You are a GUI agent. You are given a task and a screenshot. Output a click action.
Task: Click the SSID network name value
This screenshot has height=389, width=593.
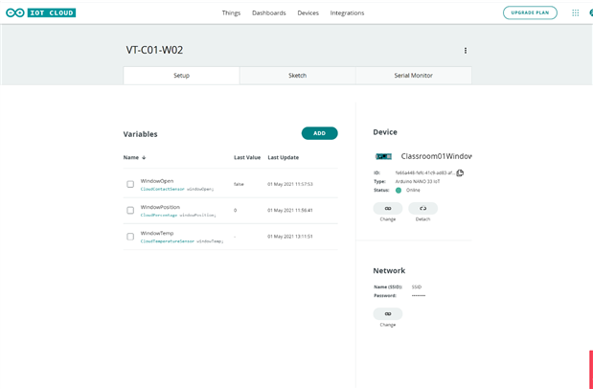pyautogui.click(x=417, y=287)
